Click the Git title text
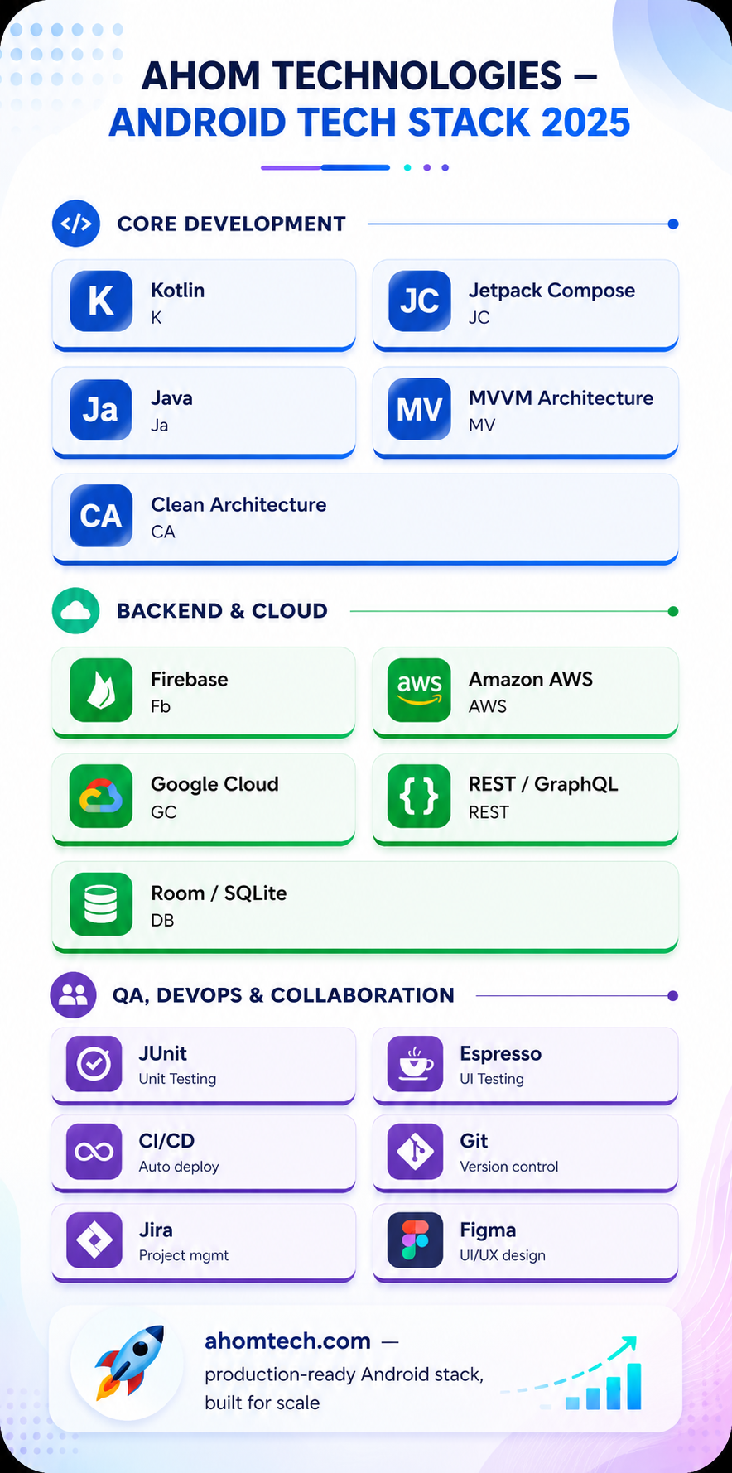 (474, 1141)
